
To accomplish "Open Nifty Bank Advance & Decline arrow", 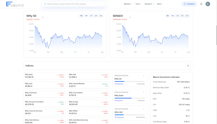I will 143,92.
